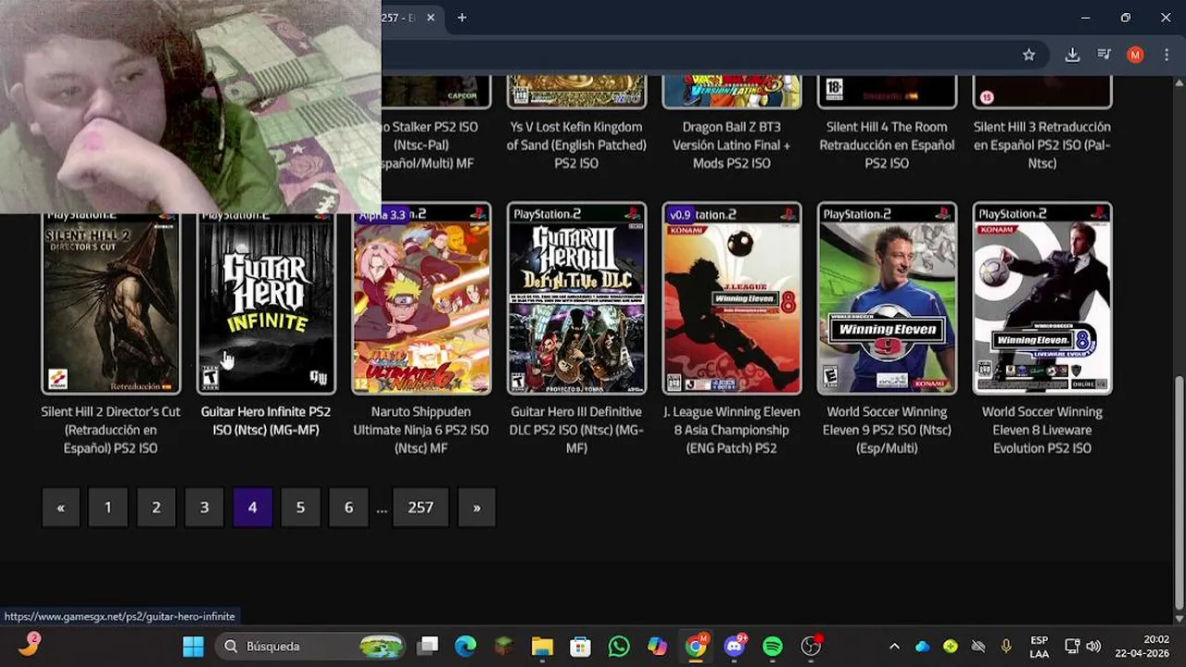Open Chrome downloads icon

click(x=1072, y=55)
